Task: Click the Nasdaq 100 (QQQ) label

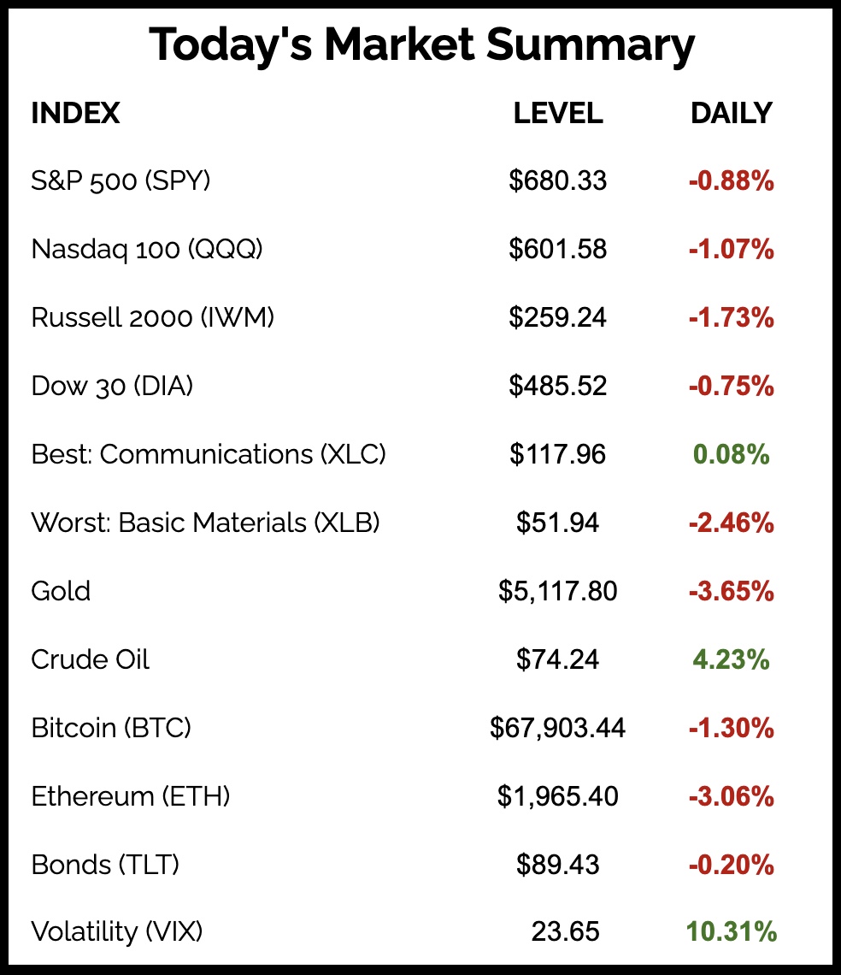Action: pyautogui.click(x=147, y=249)
